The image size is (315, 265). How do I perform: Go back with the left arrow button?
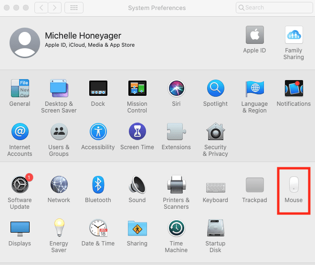click(42, 8)
